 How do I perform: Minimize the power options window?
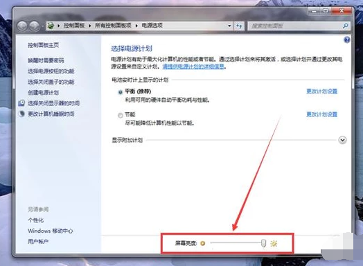pos(314,11)
